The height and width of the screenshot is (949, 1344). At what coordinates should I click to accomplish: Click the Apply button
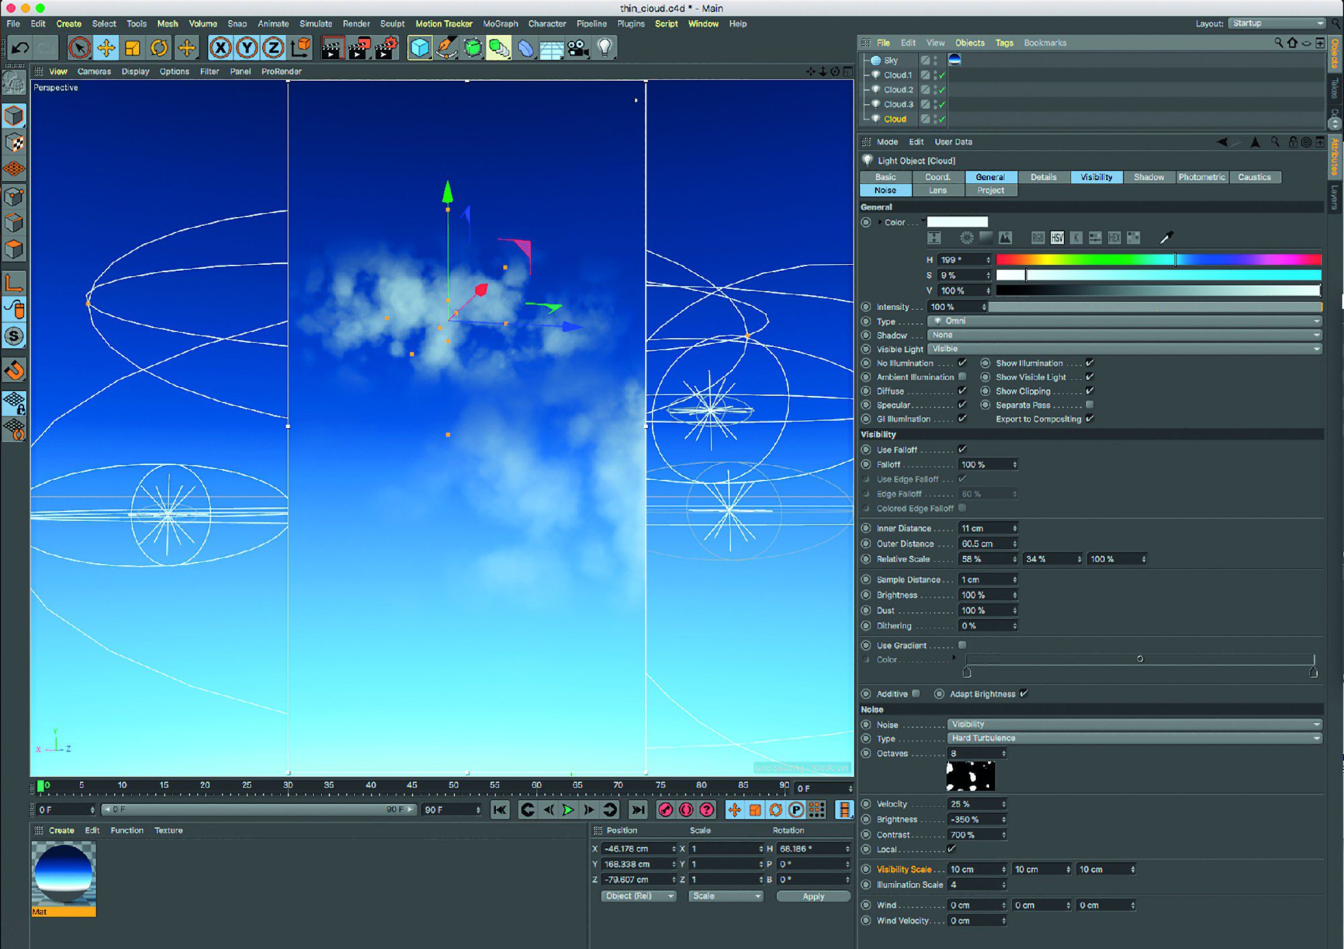[x=813, y=897]
